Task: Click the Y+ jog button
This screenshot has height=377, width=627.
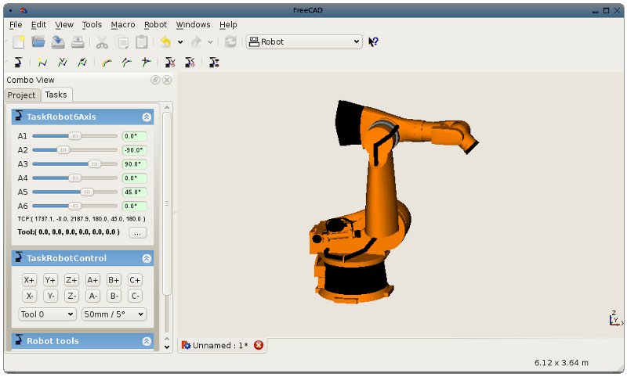Action: [x=50, y=280]
